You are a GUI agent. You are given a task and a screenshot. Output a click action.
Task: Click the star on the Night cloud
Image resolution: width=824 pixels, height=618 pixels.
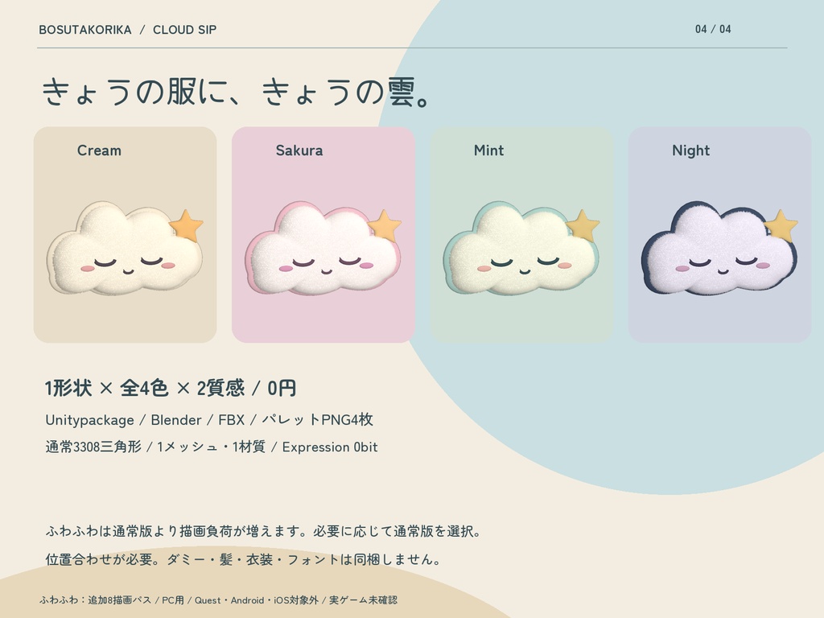pos(781,226)
